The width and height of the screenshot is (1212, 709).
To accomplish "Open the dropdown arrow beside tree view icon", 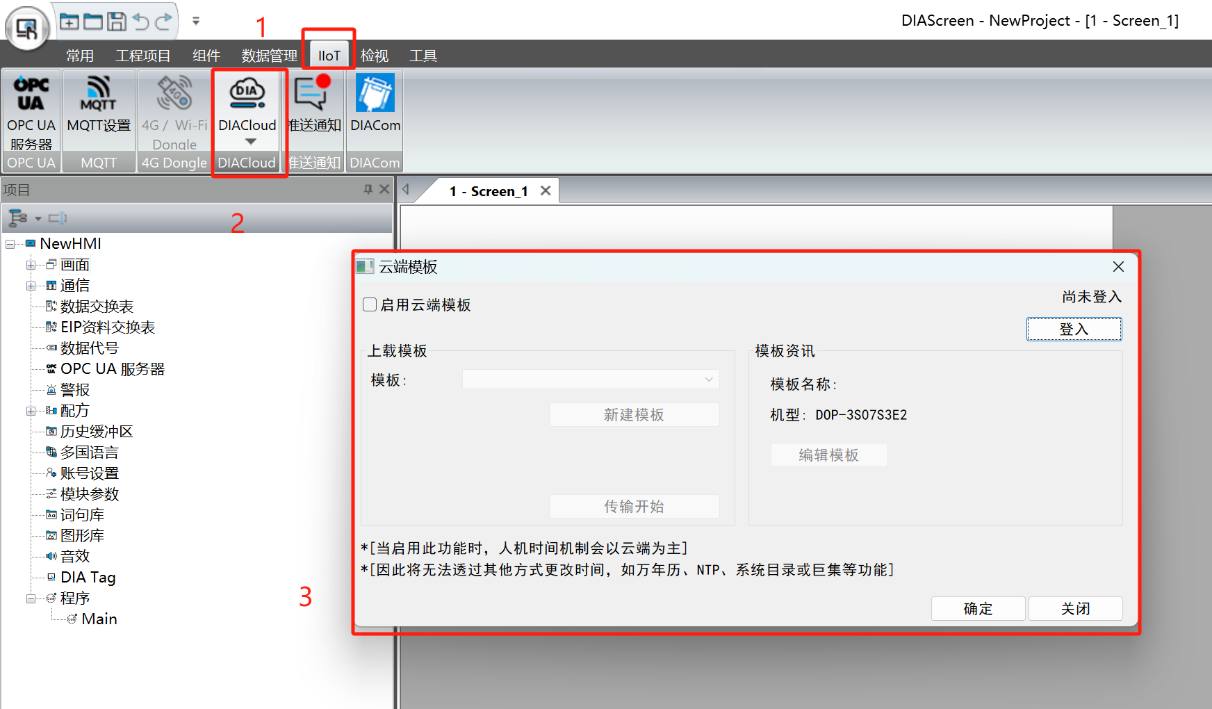I will (38, 219).
